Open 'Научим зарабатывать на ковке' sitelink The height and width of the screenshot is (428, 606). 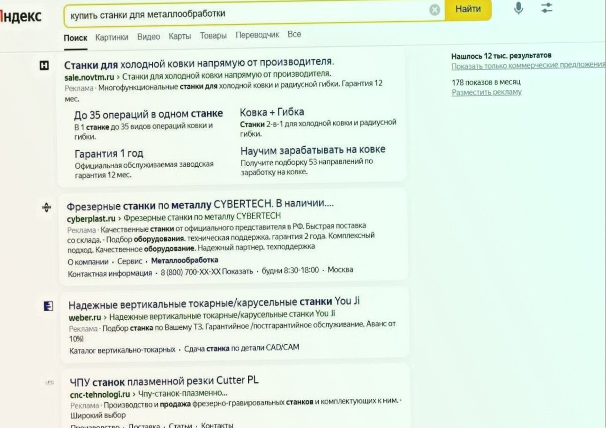point(313,150)
